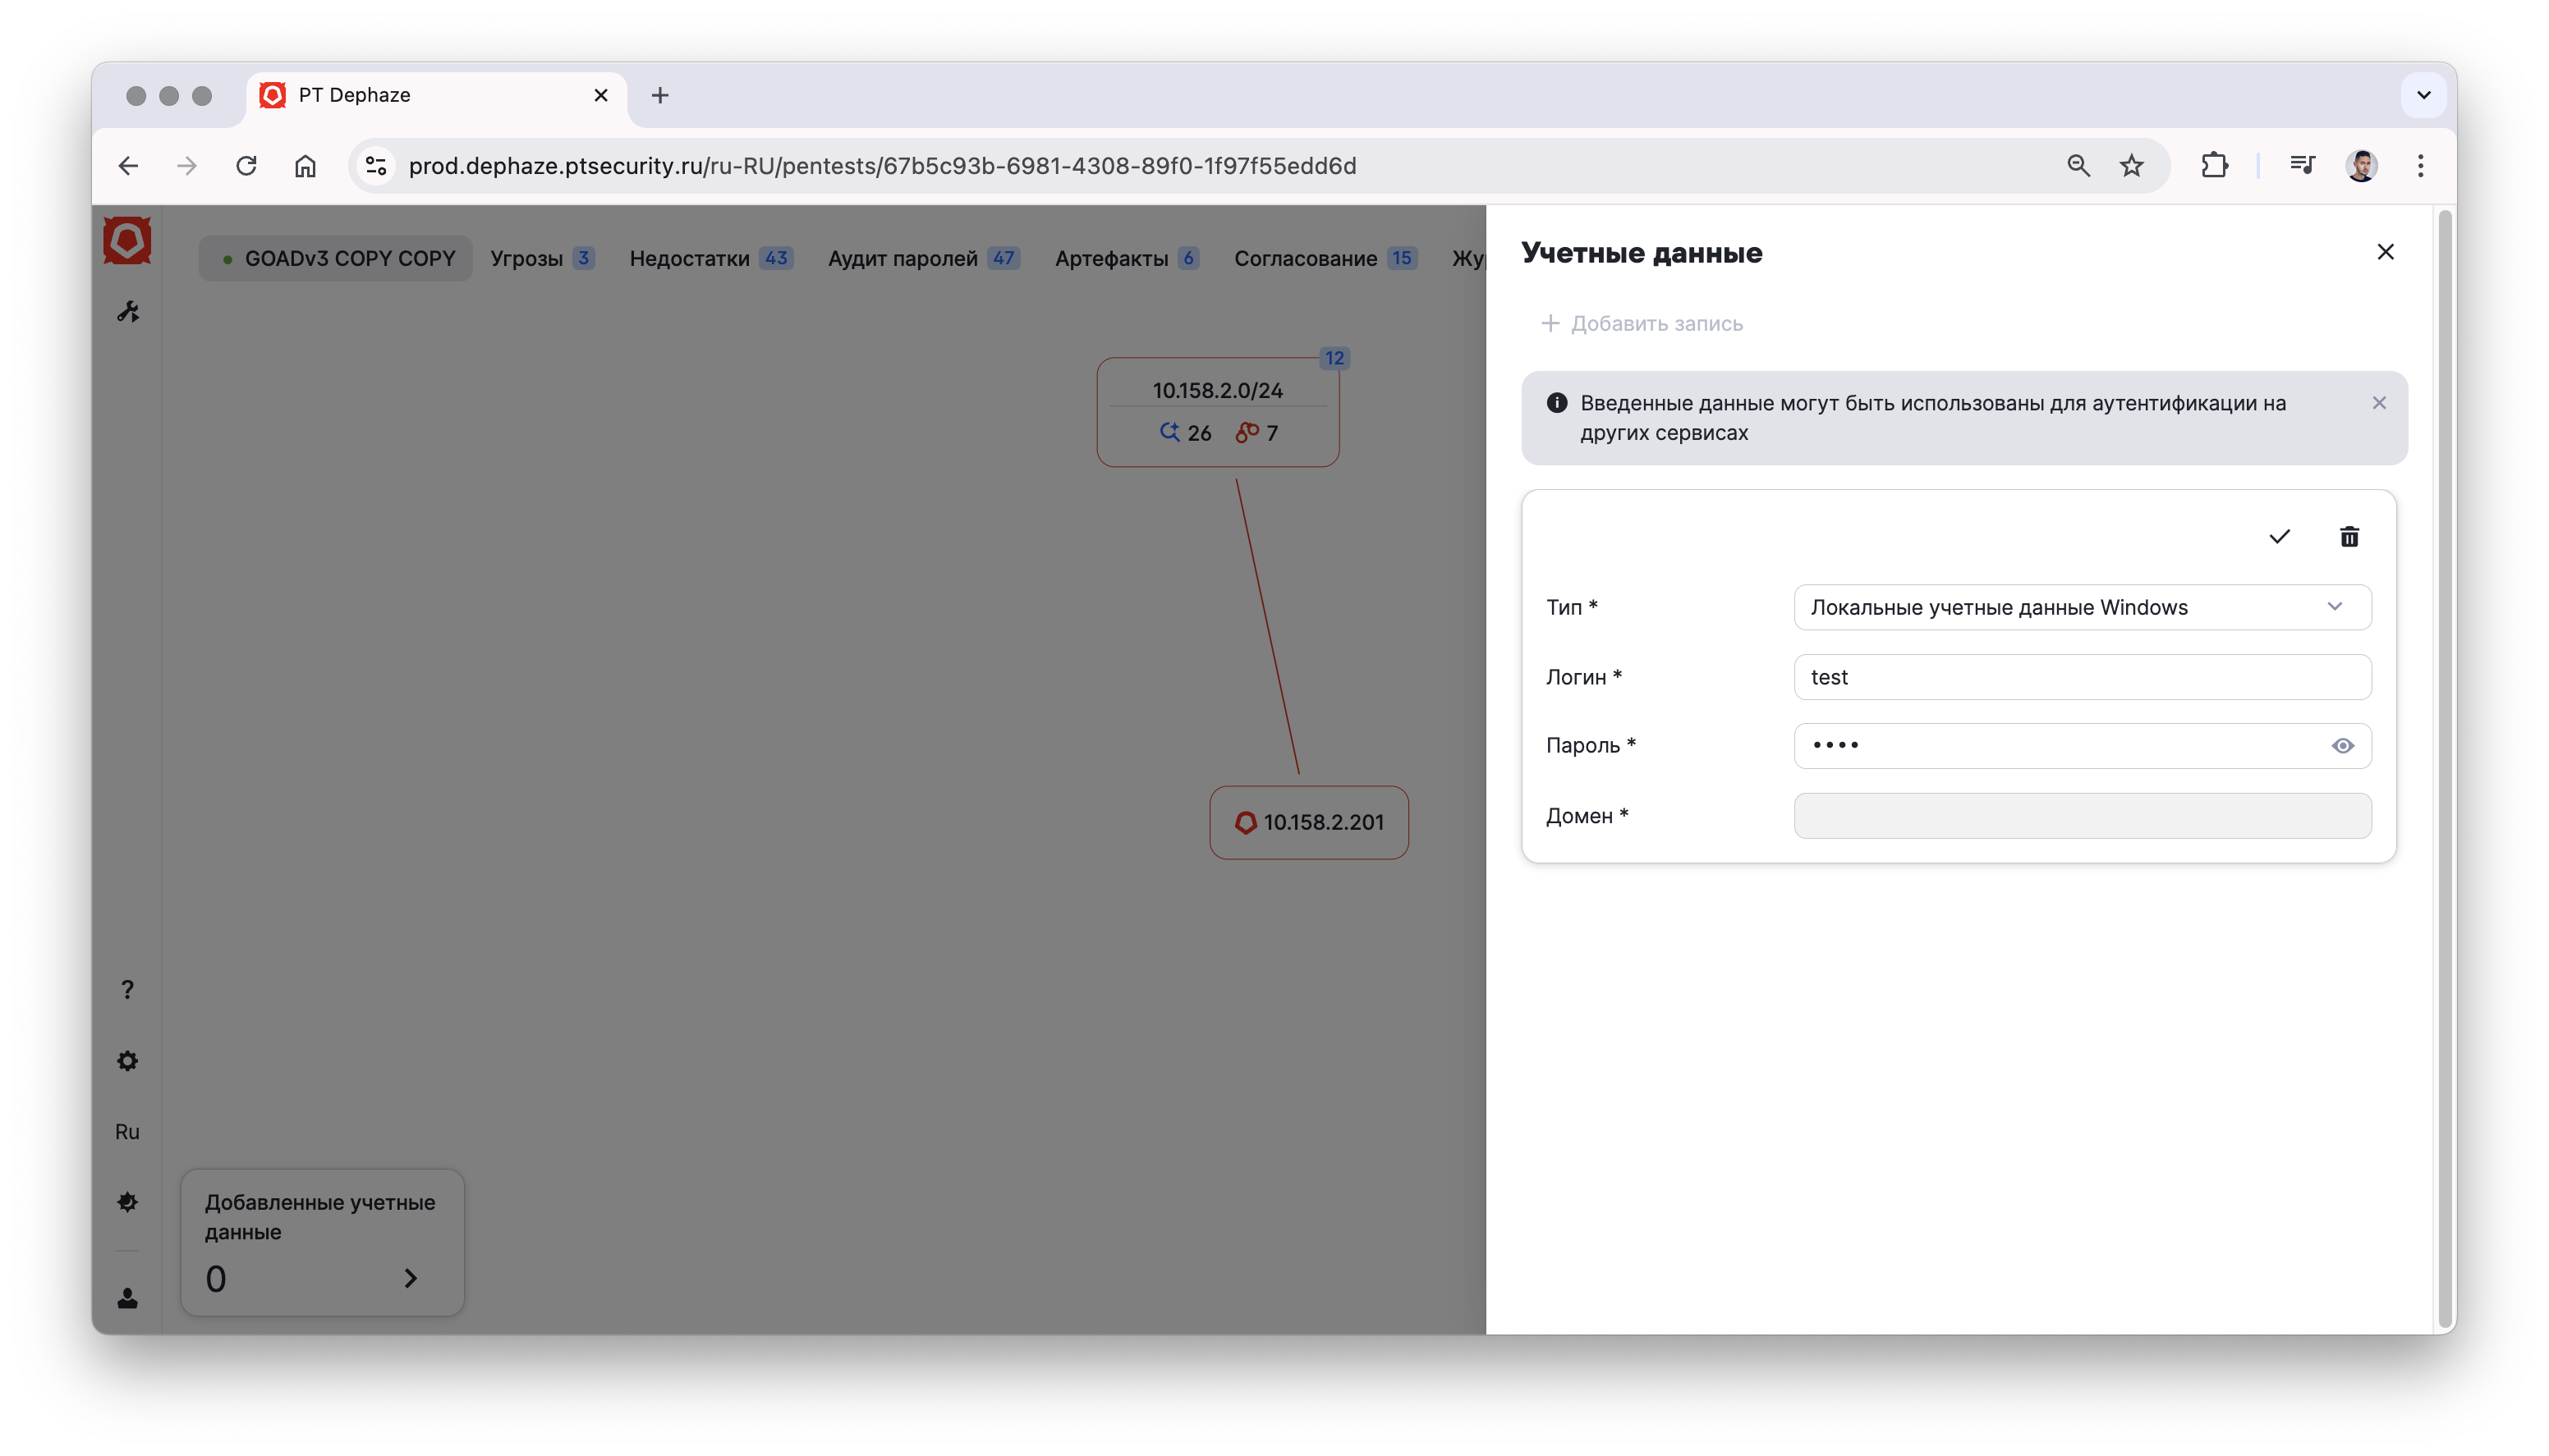Toggle the theme icon in sidebar

[x=127, y=1202]
